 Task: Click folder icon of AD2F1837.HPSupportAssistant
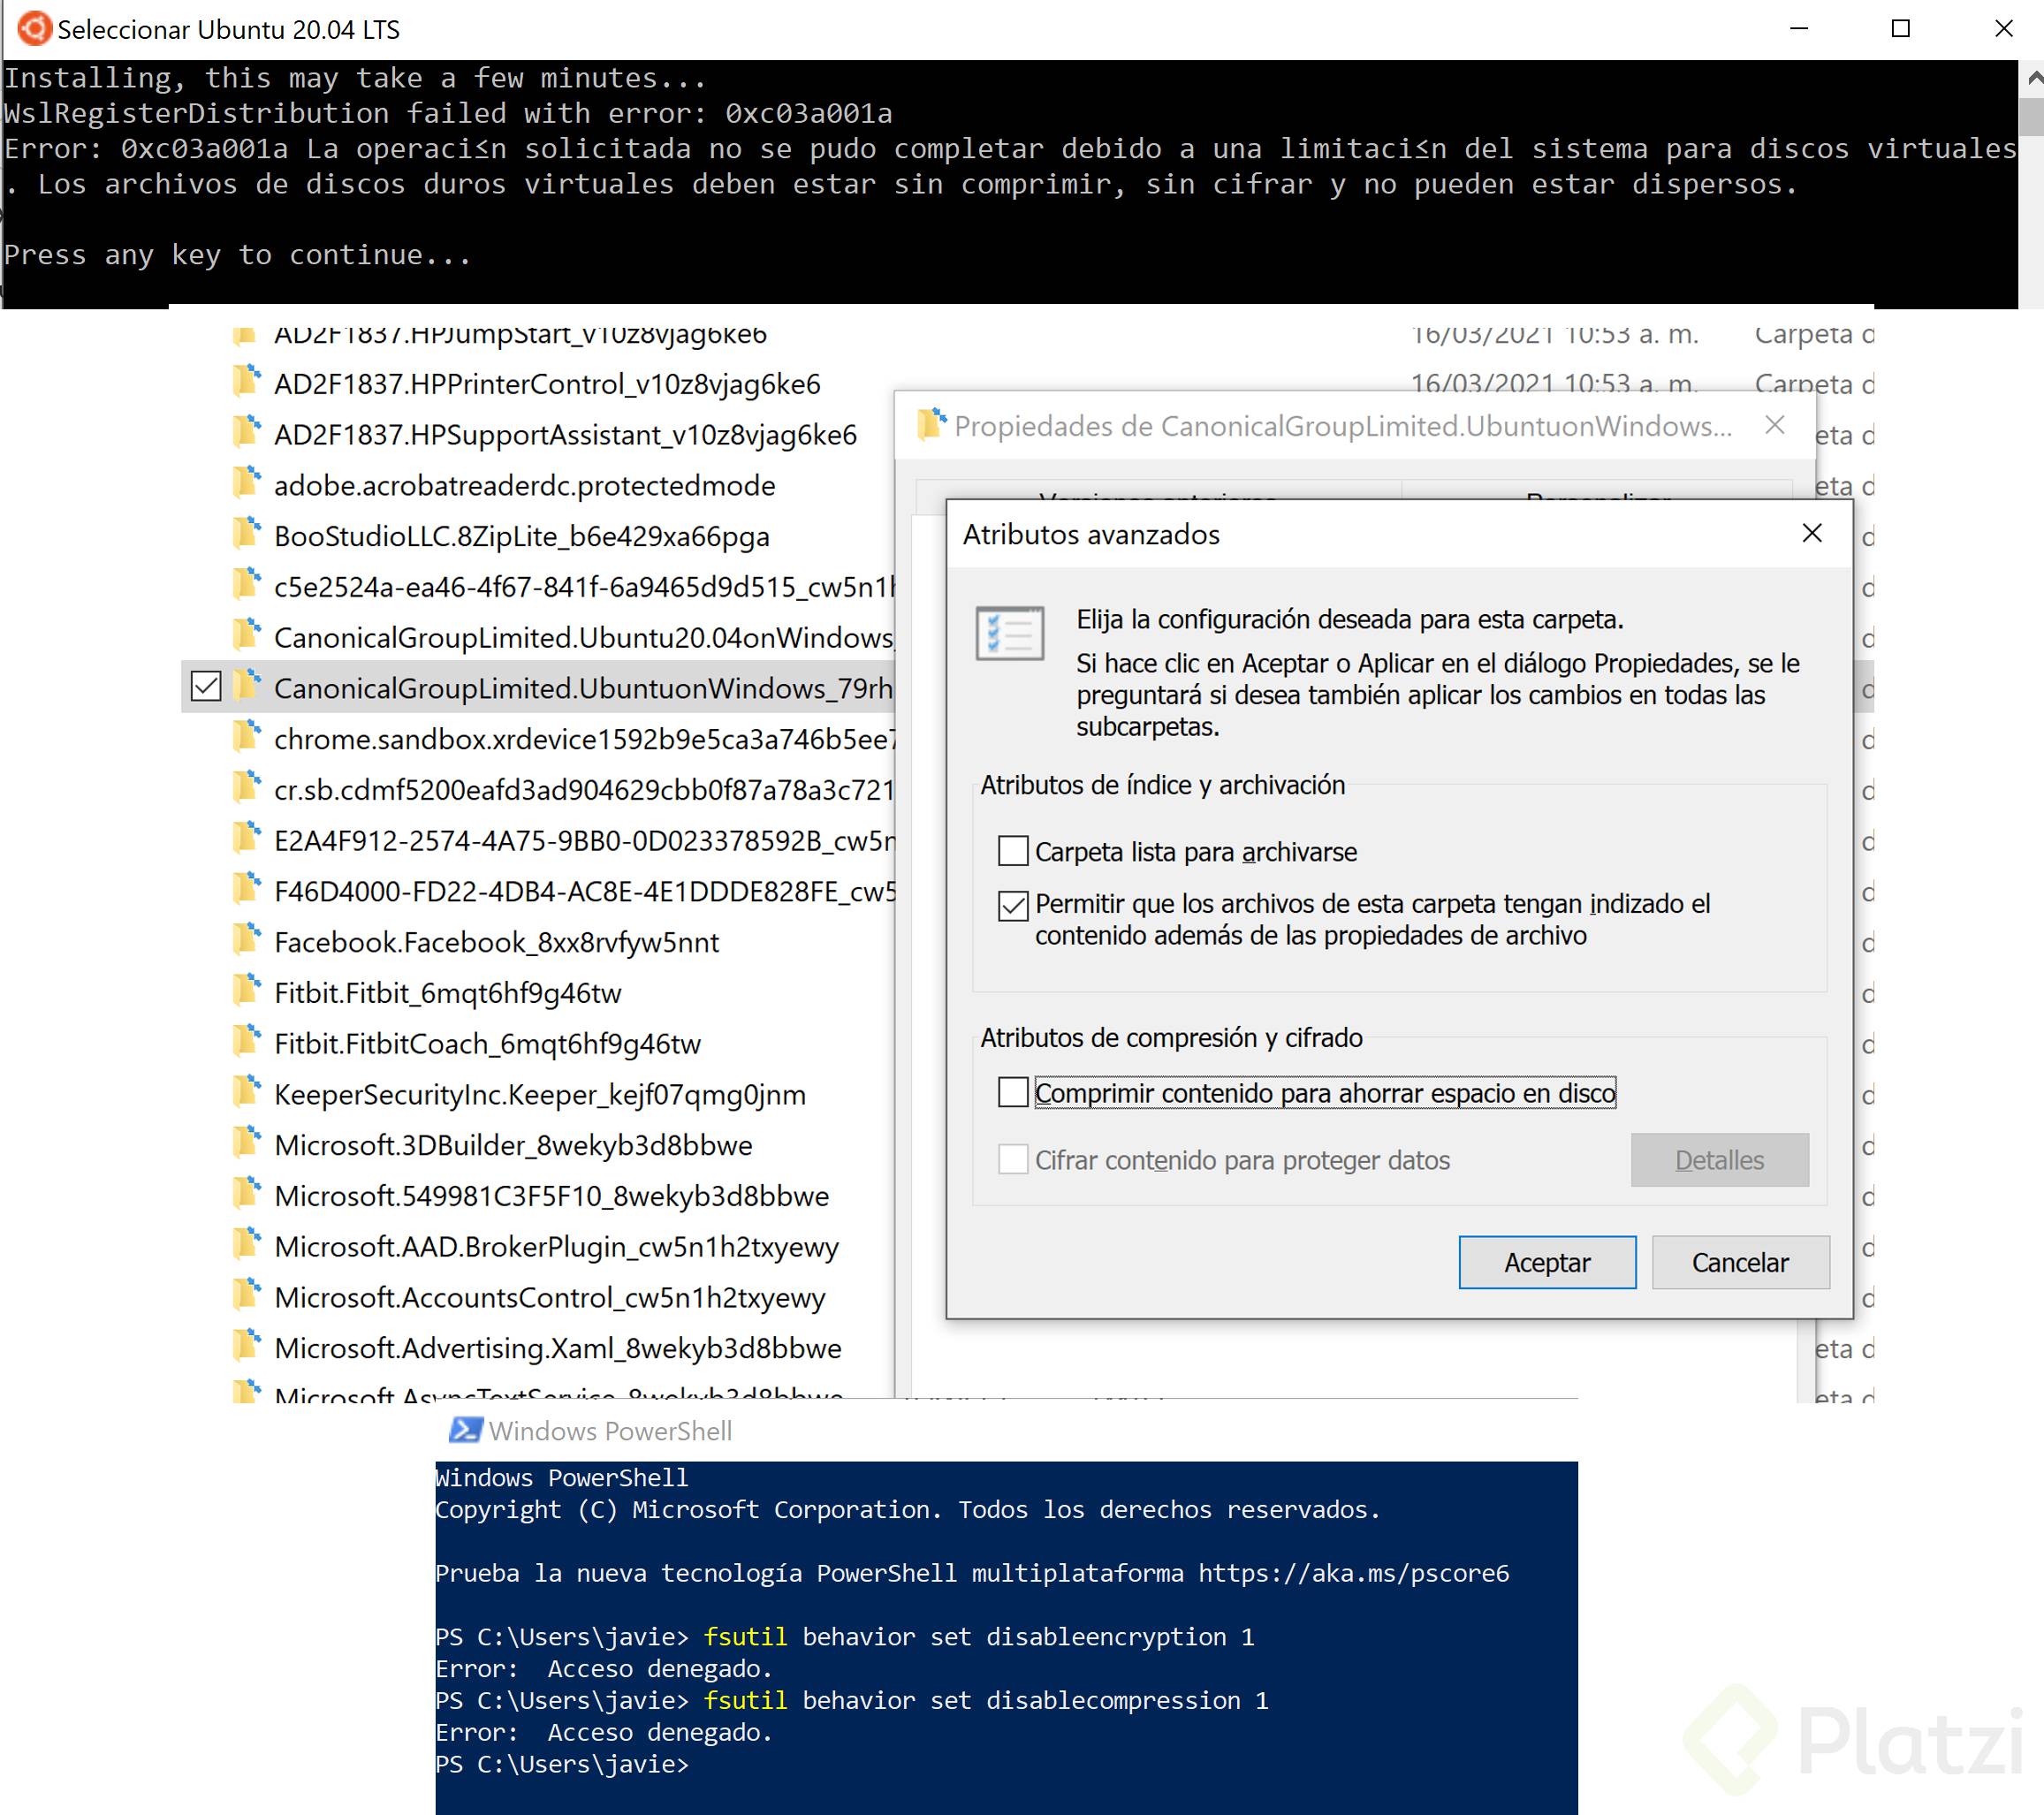coord(246,433)
